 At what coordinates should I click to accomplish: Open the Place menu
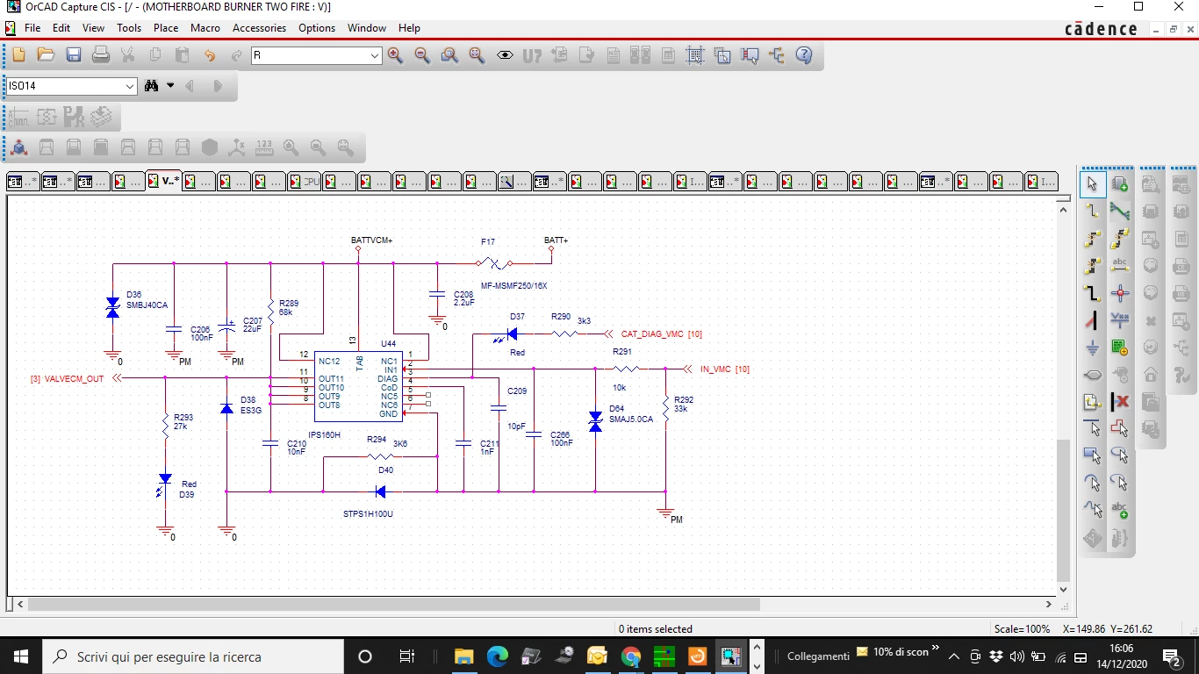pyautogui.click(x=166, y=28)
